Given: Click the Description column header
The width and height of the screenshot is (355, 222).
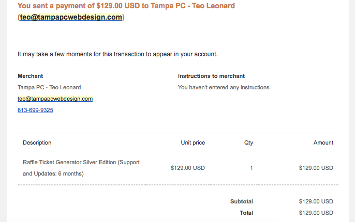Looking at the screenshot, I should coord(37,142).
